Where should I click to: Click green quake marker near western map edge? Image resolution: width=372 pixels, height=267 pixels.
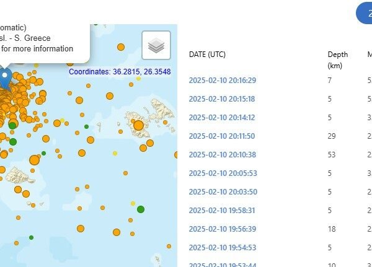click(13, 142)
